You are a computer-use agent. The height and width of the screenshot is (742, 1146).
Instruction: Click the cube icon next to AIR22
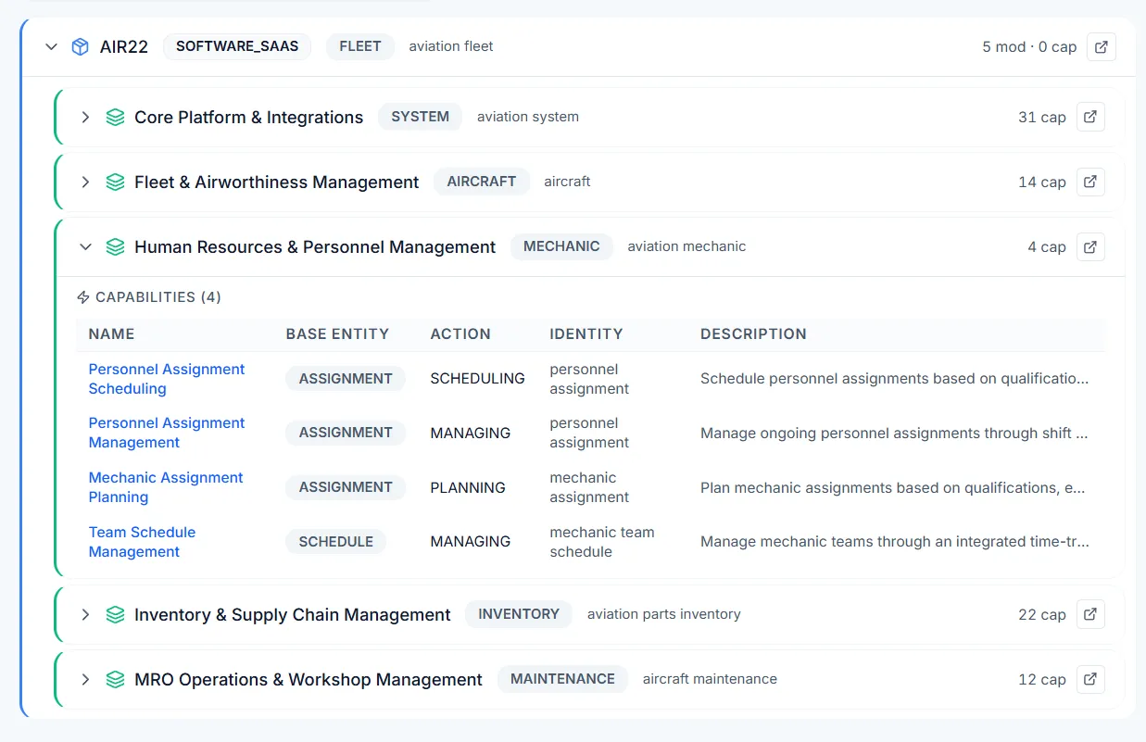pyautogui.click(x=80, y=46)
